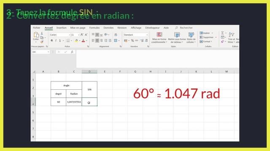Open the Aide tab
The height and width of the screenshot is (151, 270).
[166, 28]
